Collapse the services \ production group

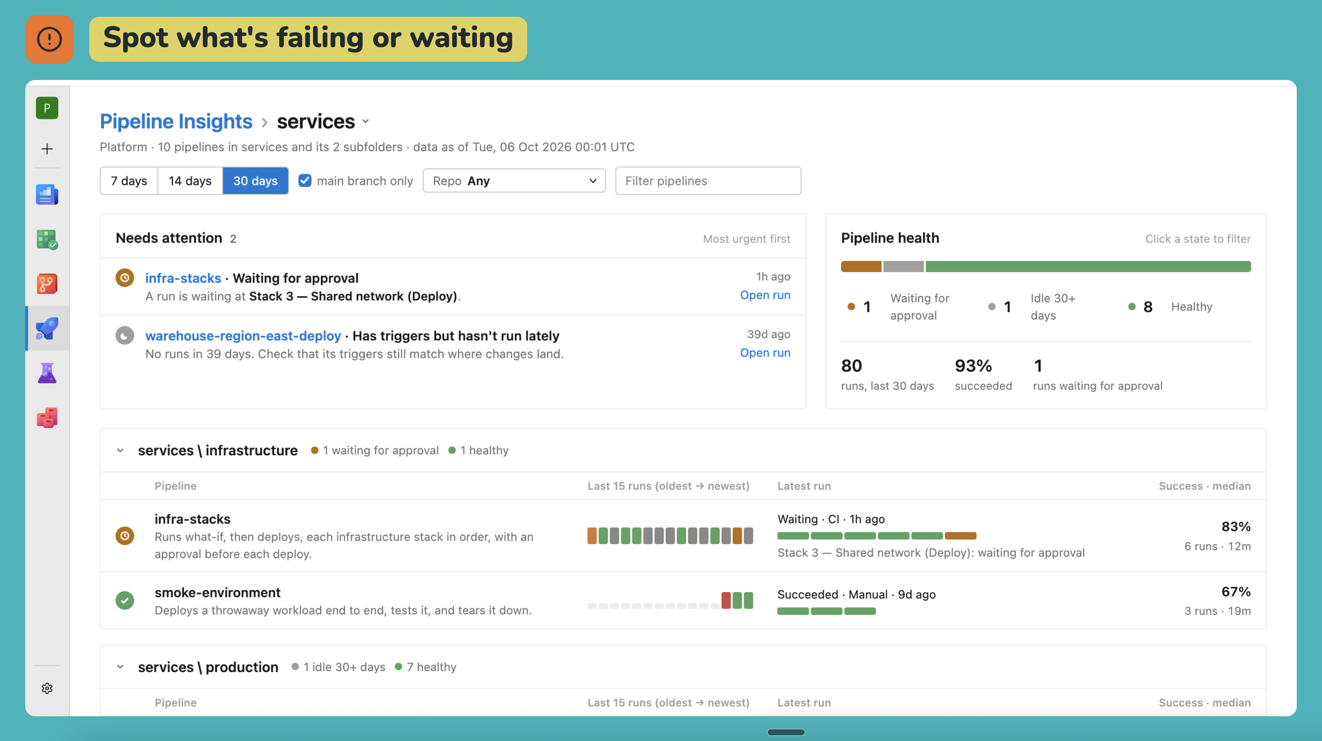tap(120, 667)
